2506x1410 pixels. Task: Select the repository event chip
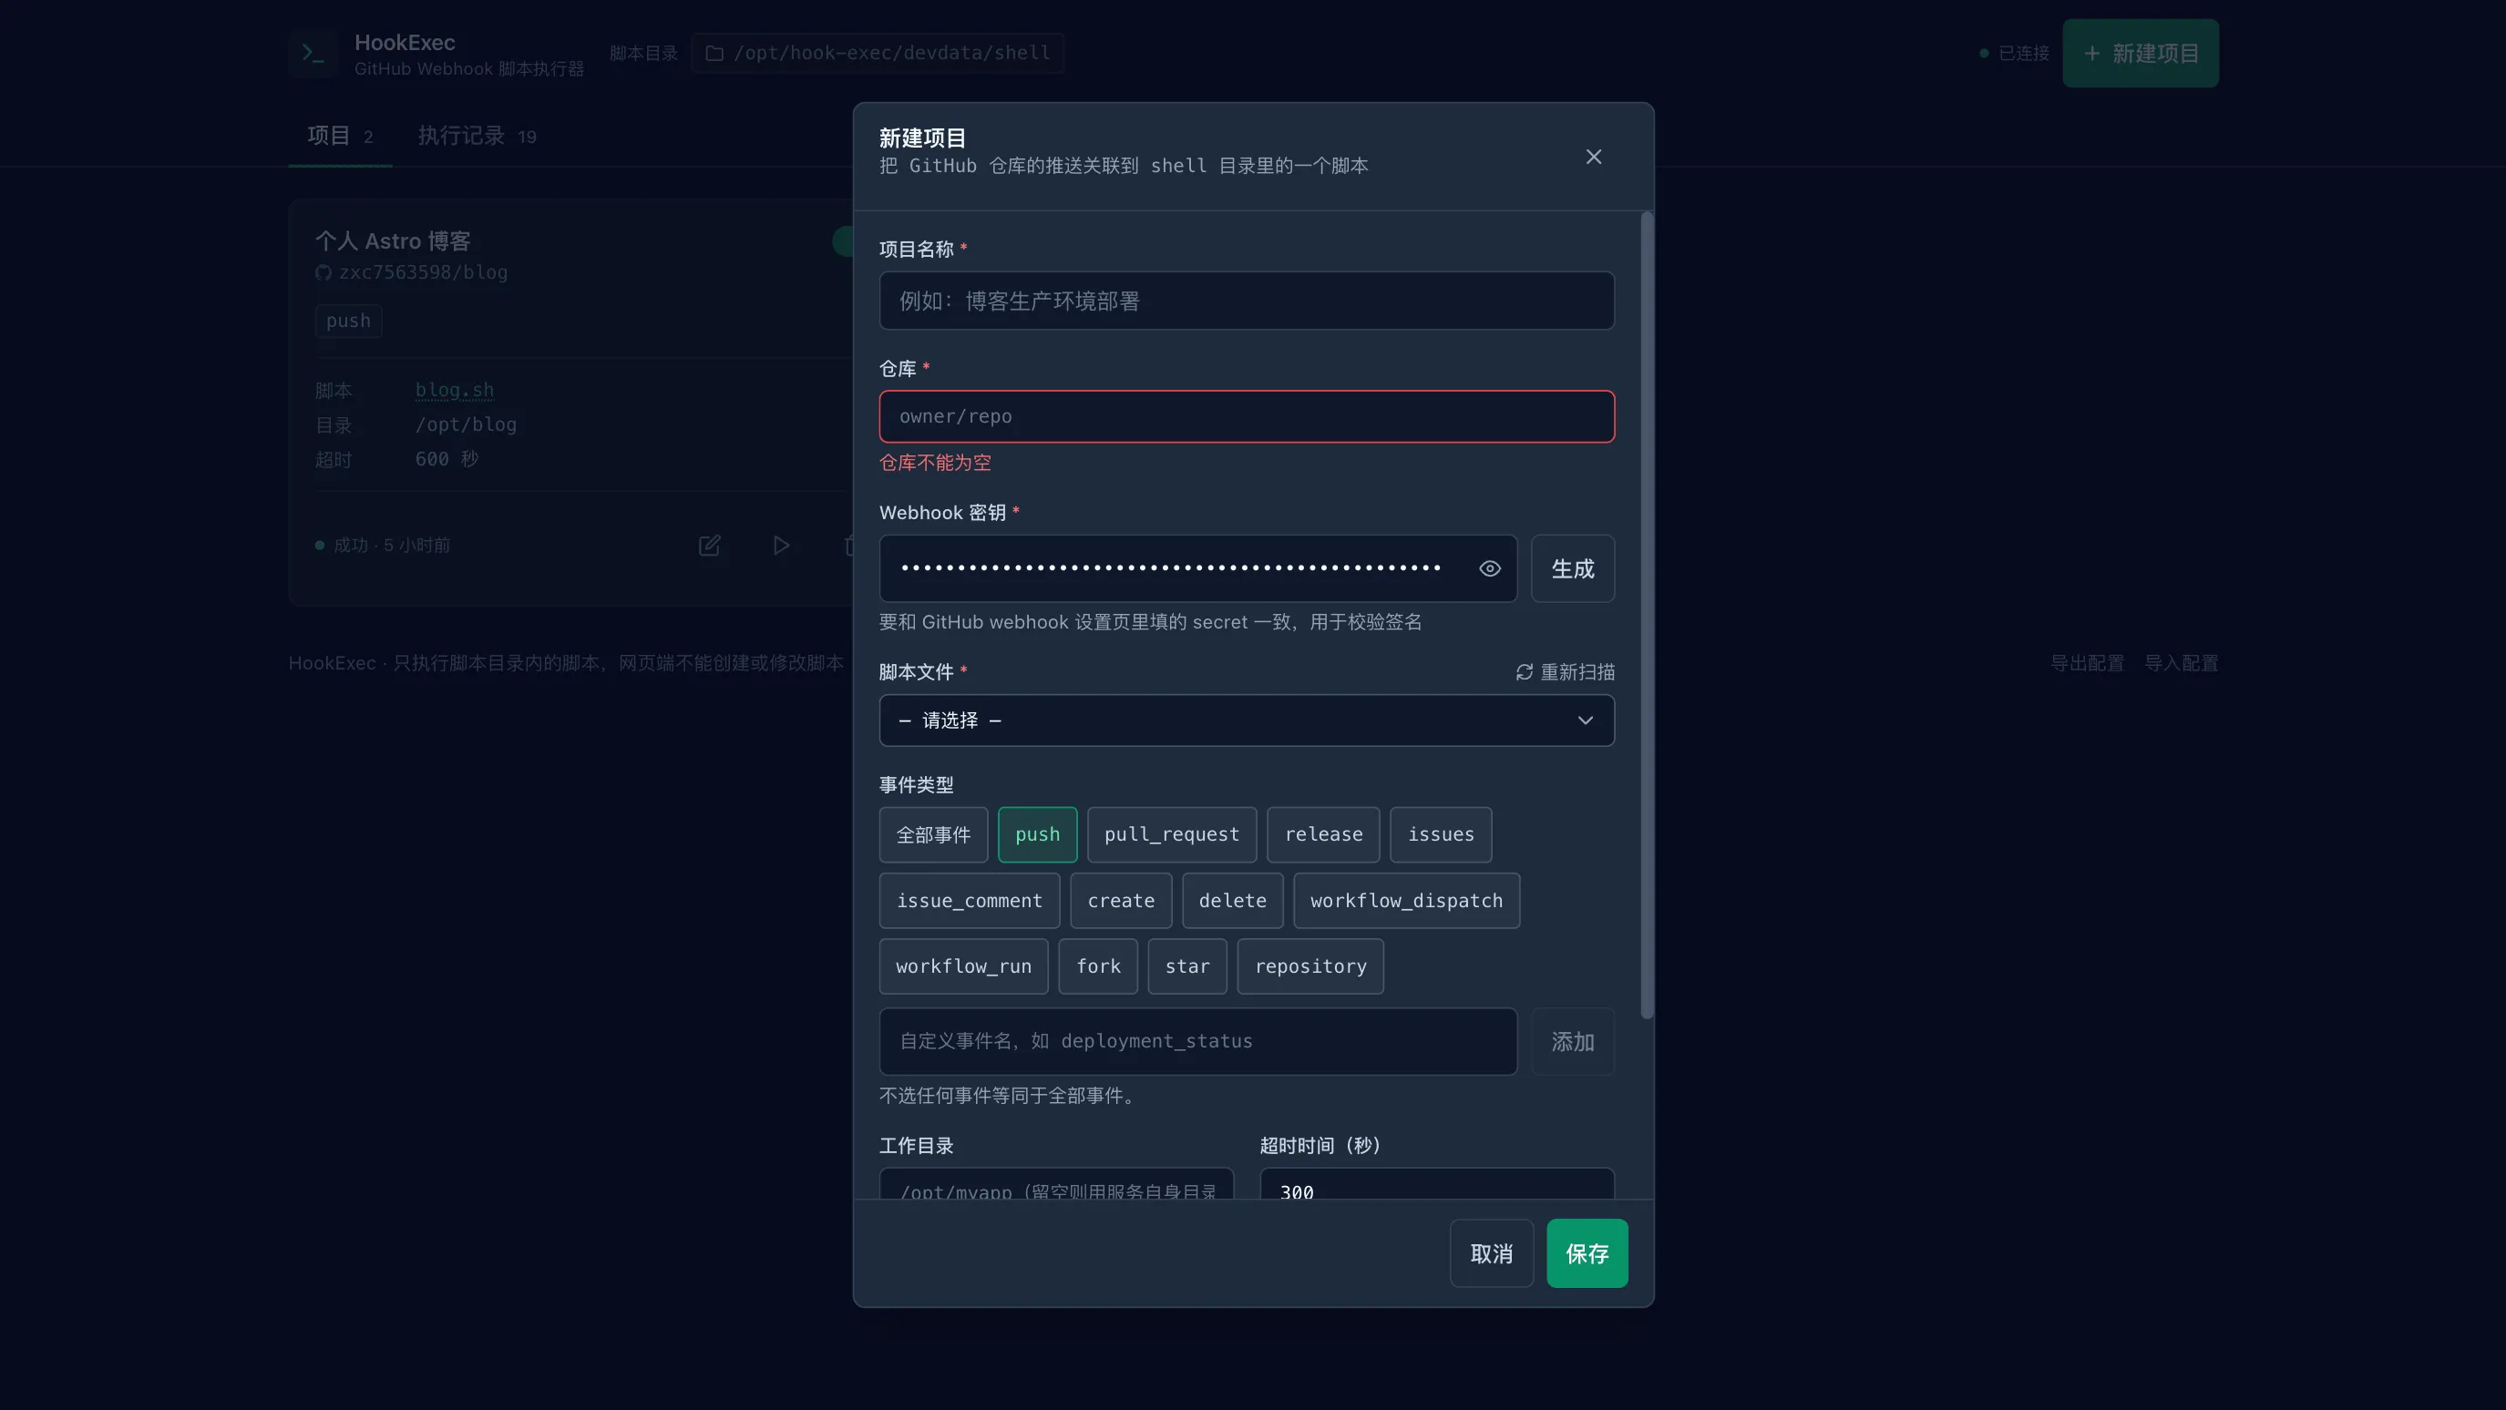1310,966
